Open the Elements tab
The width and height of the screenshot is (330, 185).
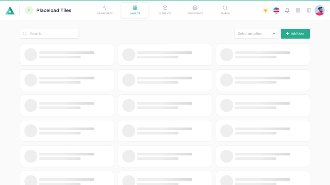point(165,10)
